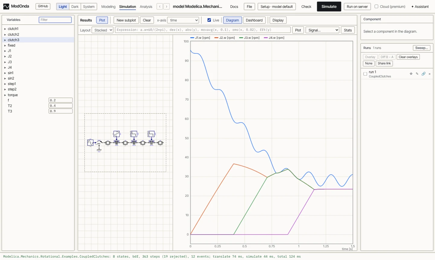This screenshot has height=260, width=435.
Task: Expand the clutch1 variable node
Action: point(5,29)
